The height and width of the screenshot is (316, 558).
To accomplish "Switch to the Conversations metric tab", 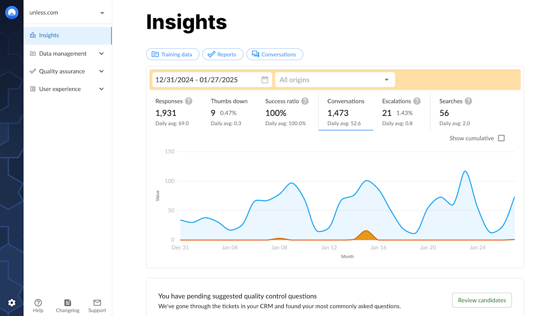I will coord(346,112).
